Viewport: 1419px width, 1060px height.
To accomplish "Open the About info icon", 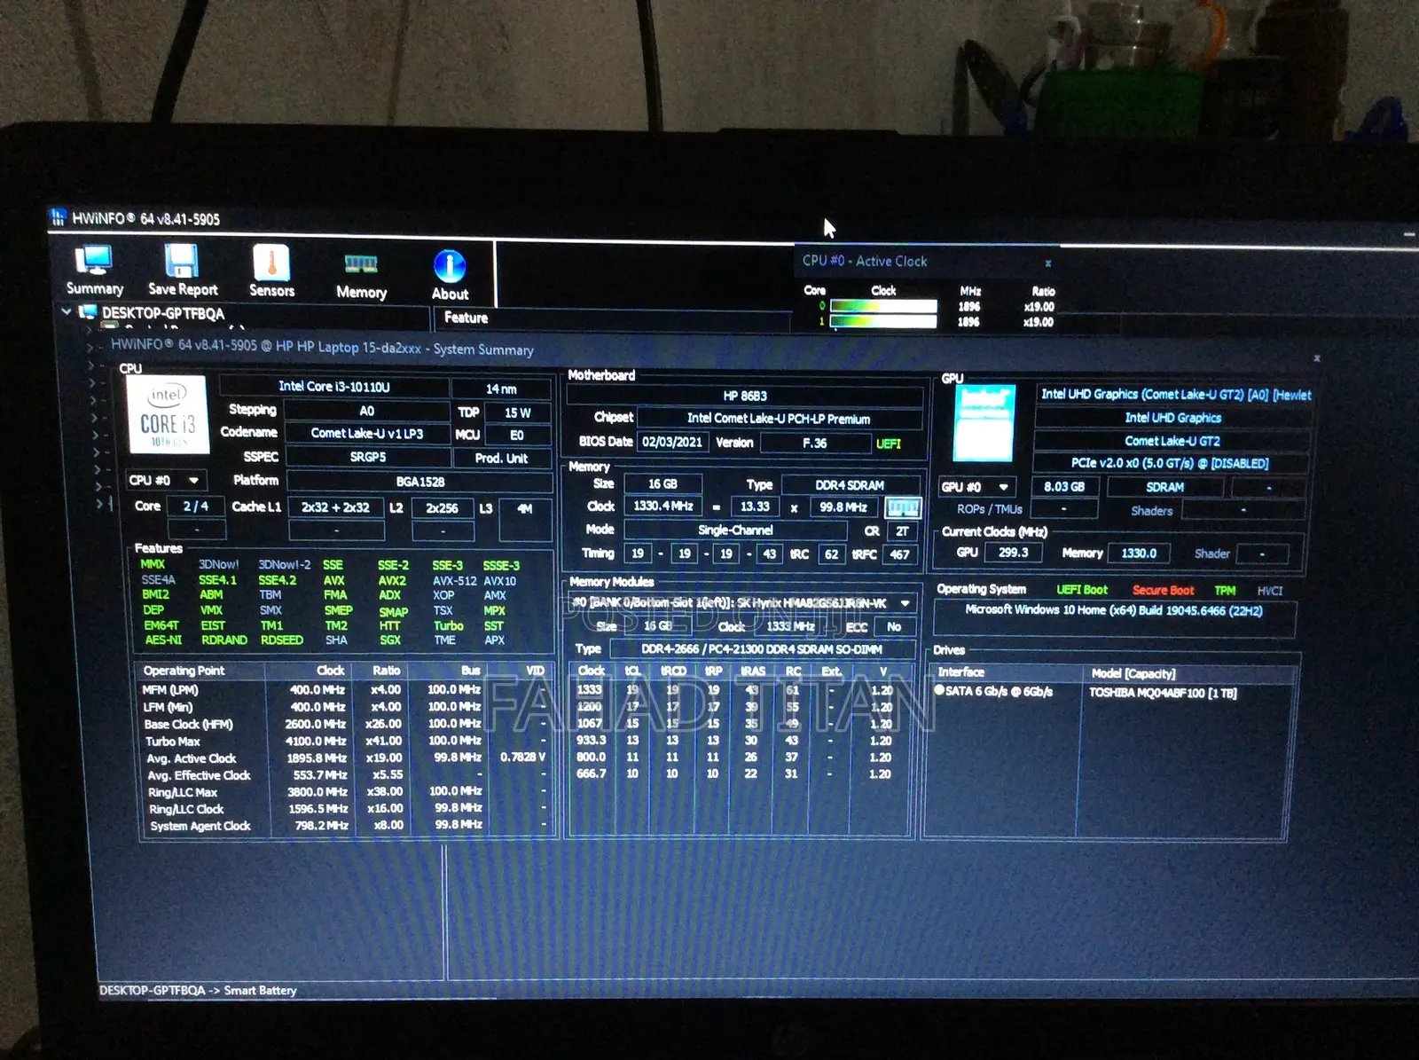I will 450,265.
